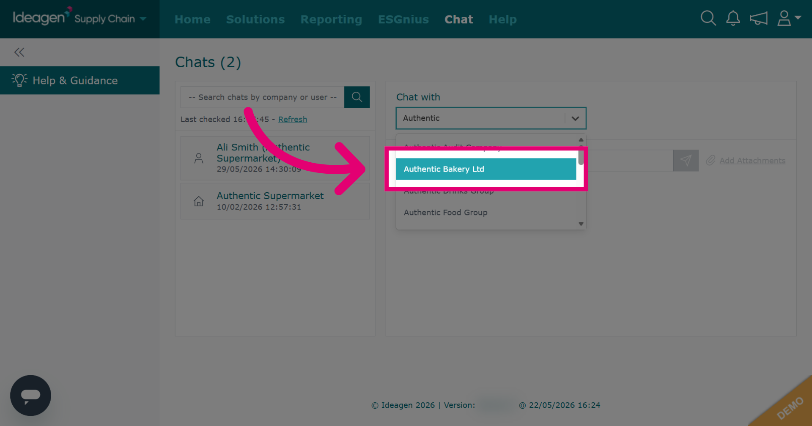Open the search magnifier in top bar
Image resolution: width=812 pixels, height=426 pixels.
click(x=708, y=19)
